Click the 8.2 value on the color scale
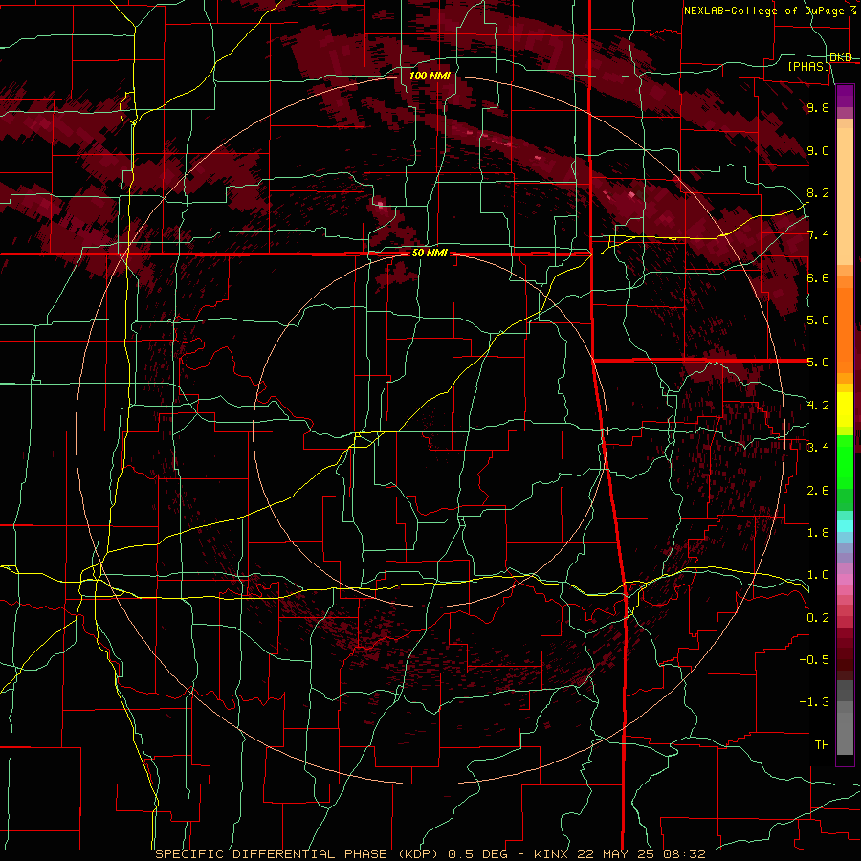Image resolution: width=861 pixels, height=861 pixels. (x=818, y=192)
